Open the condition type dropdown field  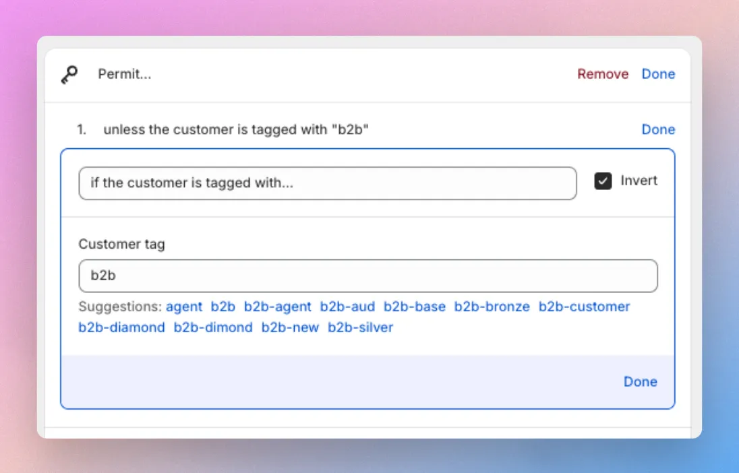click(x=328, y=183)
